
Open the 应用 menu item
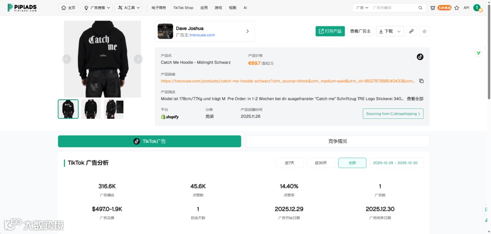tap(204, 8)
